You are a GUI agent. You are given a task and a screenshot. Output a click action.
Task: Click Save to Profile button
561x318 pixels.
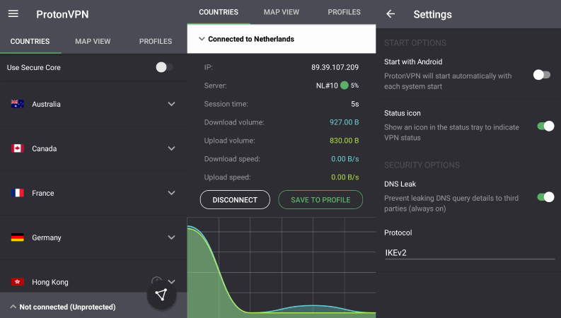click(x=320, y=200)
